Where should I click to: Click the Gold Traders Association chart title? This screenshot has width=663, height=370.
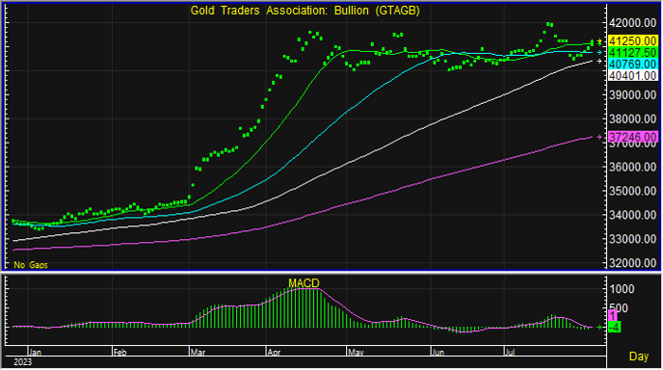(x=305, y=11)
